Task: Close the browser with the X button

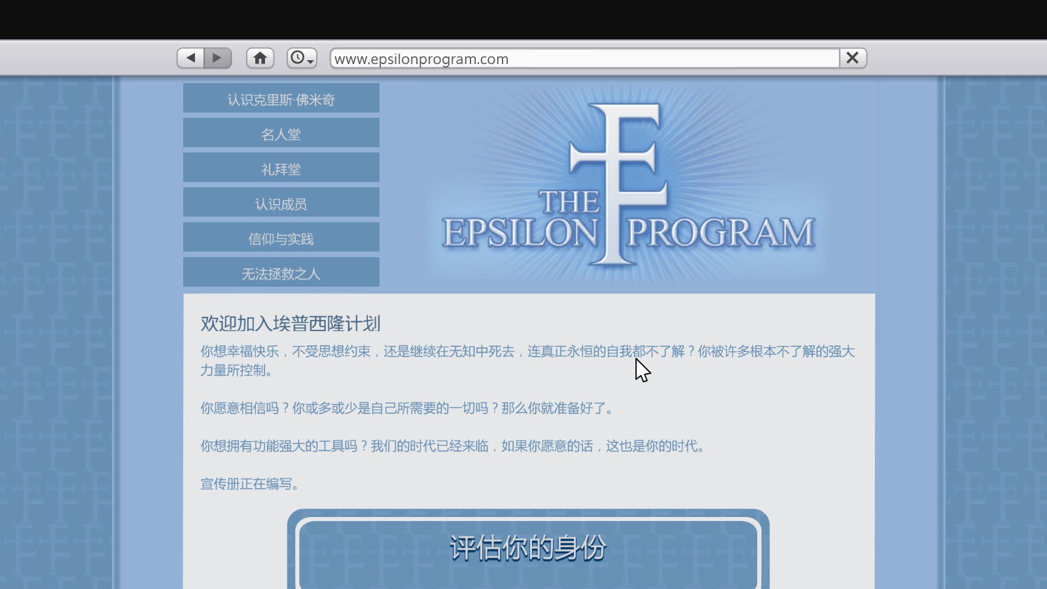Action: click(x=853, y=58)
